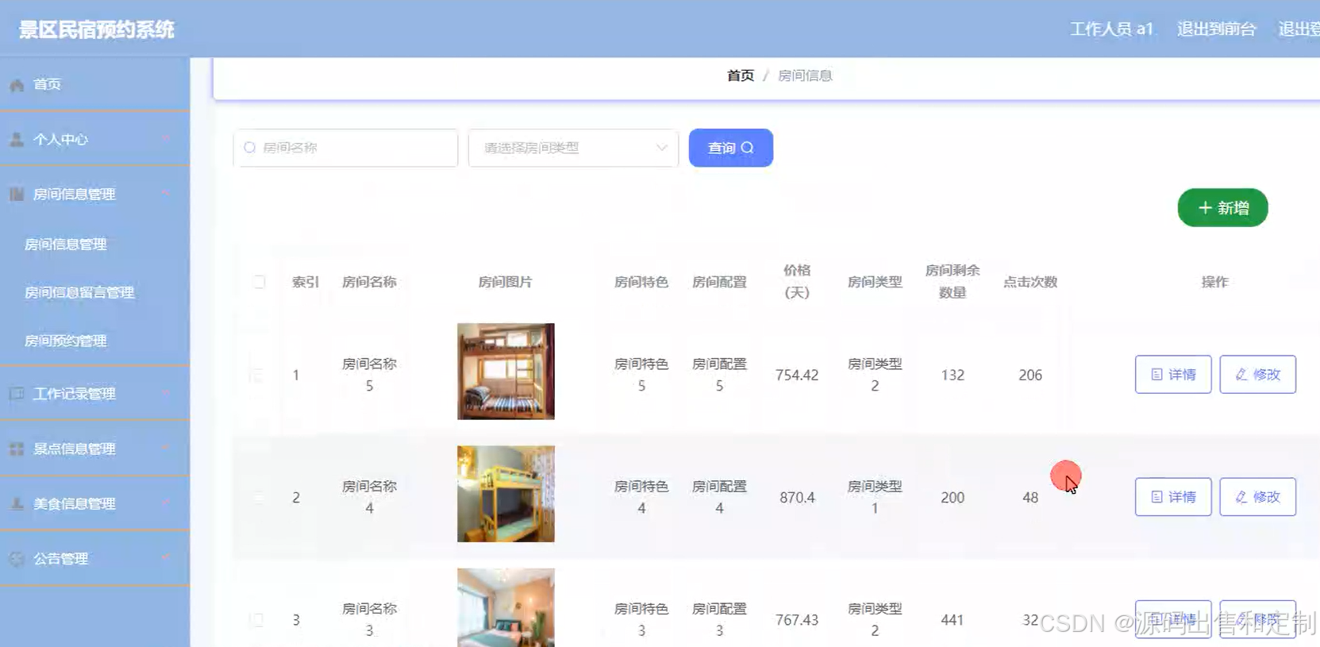The image size is (1320, 647).
Task: Click the user icon beside 个人中心
Action: [17, 139]
